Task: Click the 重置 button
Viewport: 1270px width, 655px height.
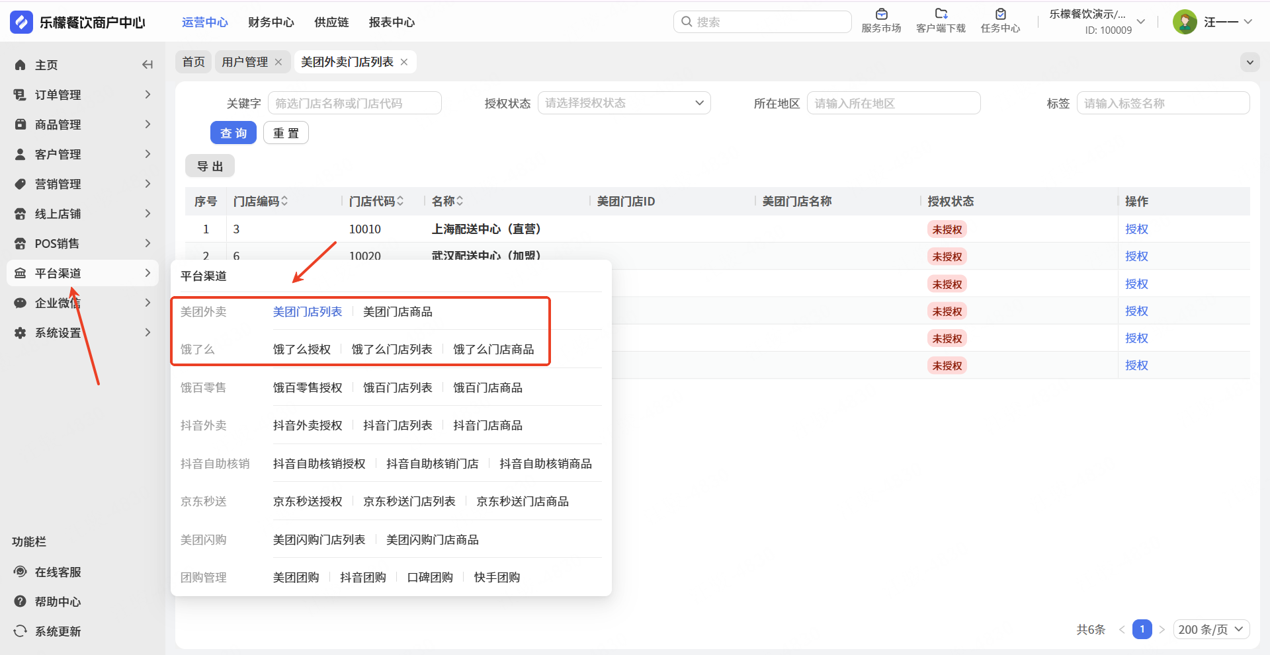Action: click(286, 133)
